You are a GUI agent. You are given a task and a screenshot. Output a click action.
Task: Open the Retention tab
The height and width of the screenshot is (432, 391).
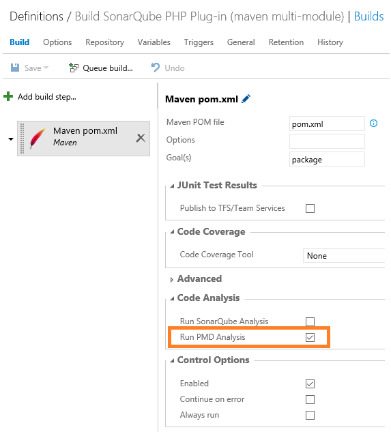pos(286,42)
